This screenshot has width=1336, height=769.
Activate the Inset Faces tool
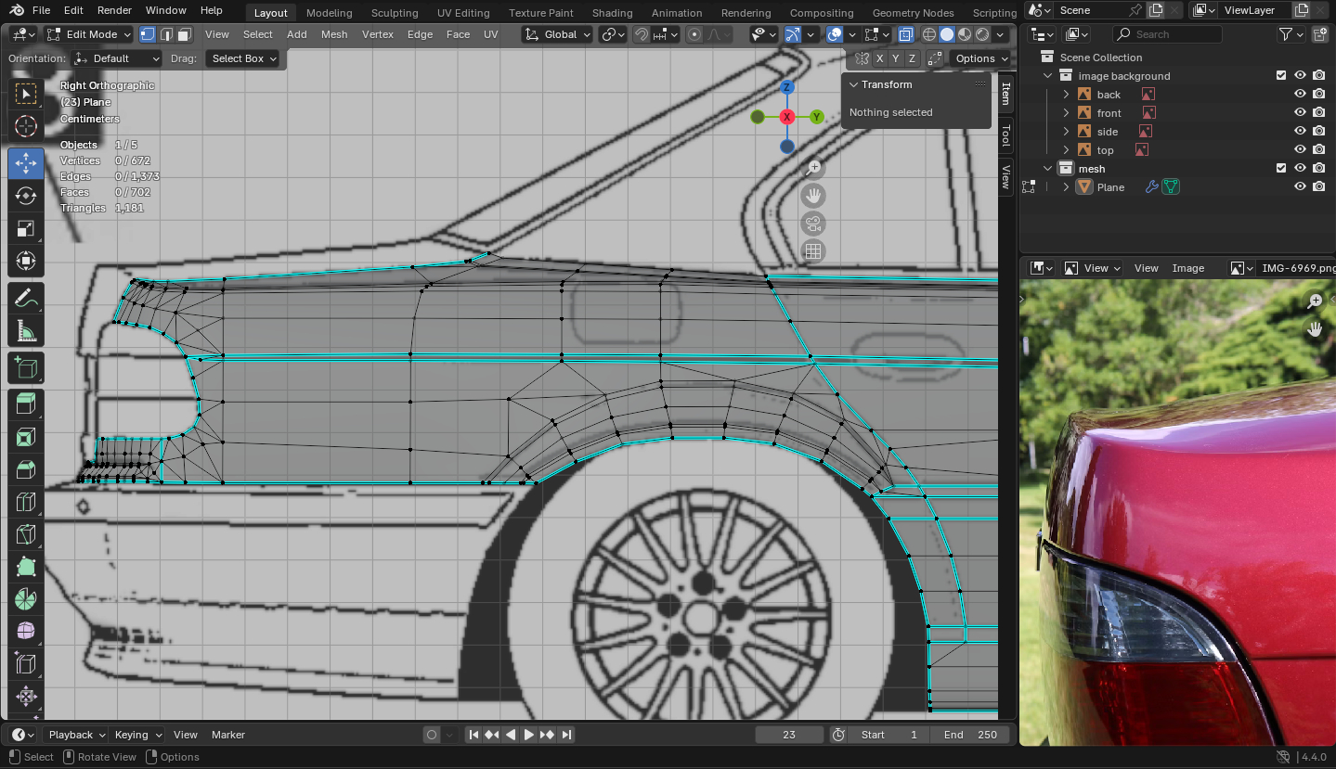point(26,437)
